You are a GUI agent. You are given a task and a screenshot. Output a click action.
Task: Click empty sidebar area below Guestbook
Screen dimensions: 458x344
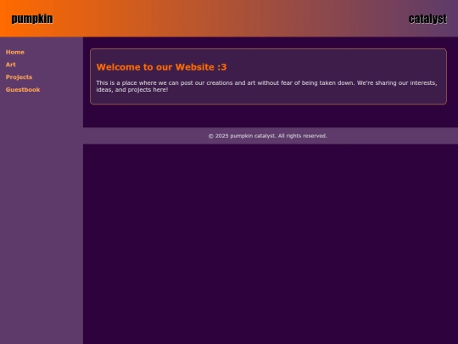point(42,205)
